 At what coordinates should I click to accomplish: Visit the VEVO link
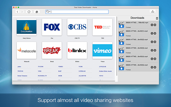[101, 76]
